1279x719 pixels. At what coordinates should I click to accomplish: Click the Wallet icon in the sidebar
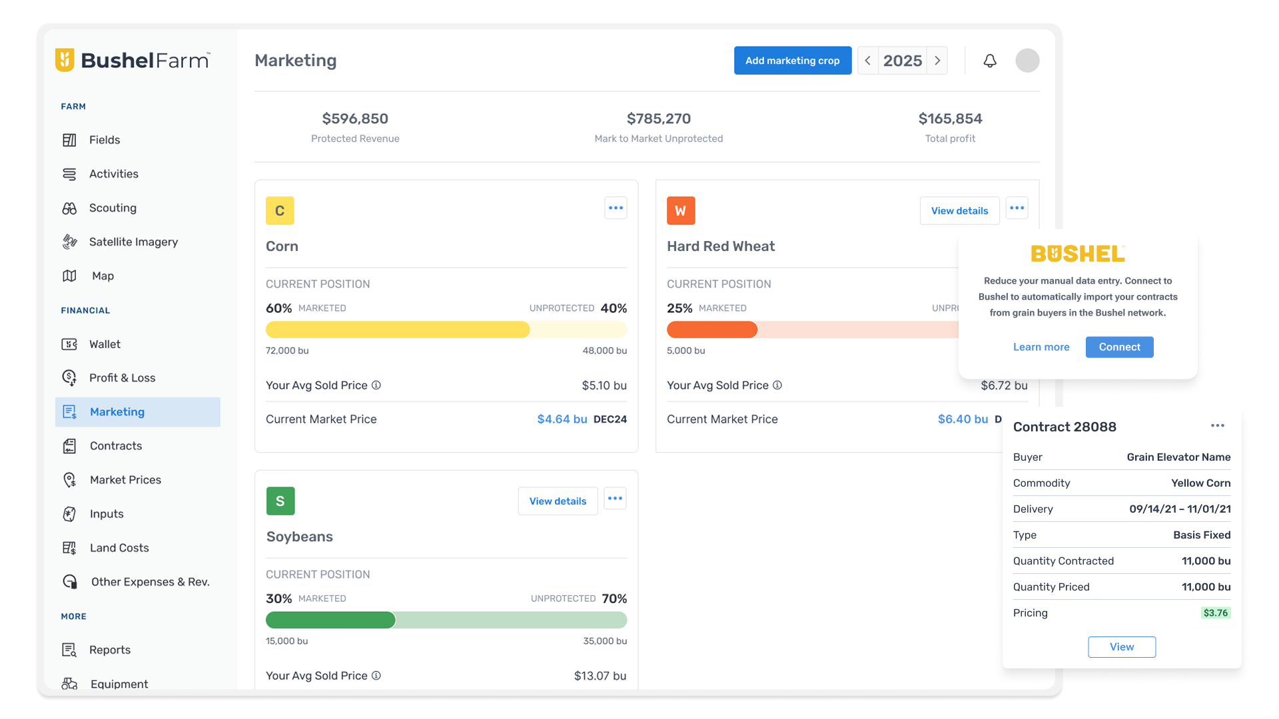coord(69,344)
